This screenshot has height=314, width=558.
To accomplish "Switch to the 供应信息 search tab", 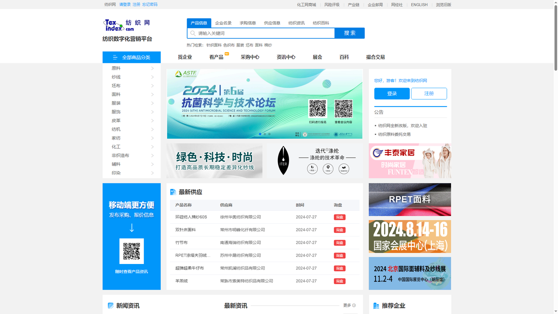I will (x=272, y=23).
